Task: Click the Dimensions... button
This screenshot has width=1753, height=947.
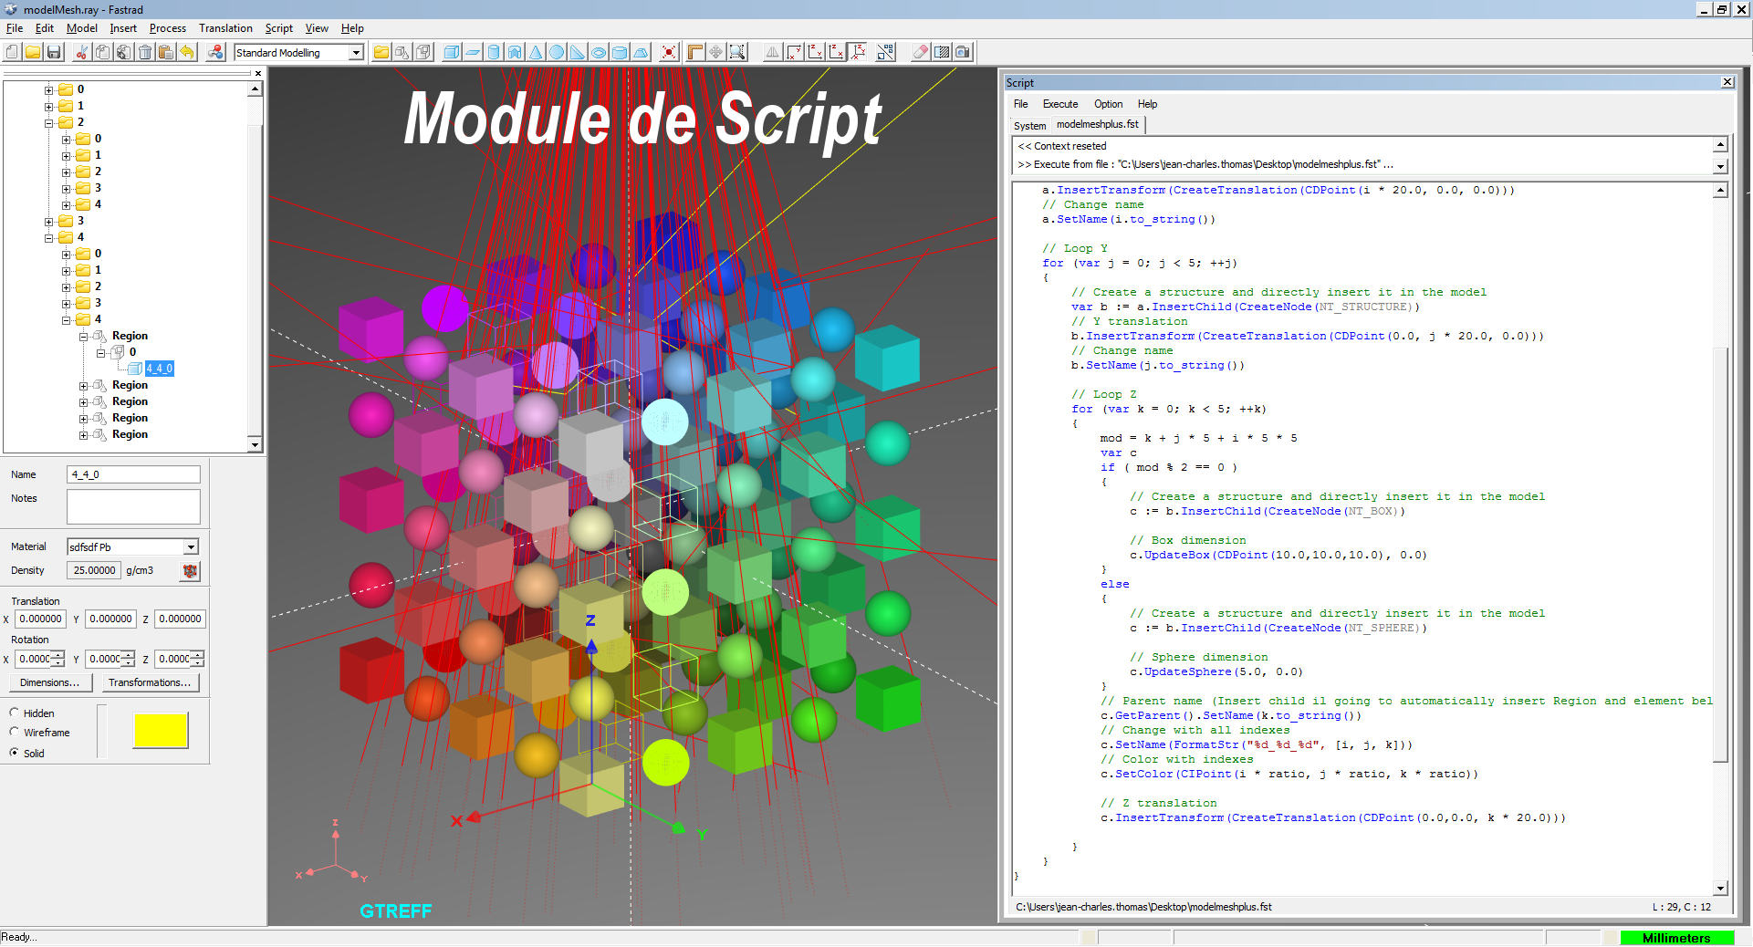Action: 49,682
